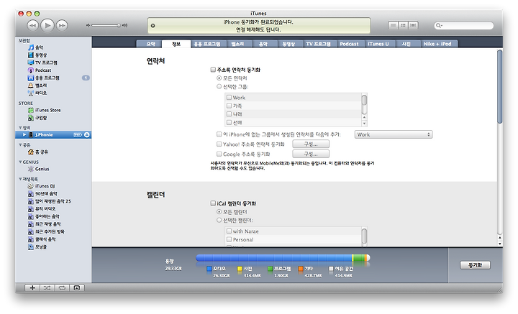
Task: Toggle shuffle button at bottom
Action: click(x=47, y=288)
